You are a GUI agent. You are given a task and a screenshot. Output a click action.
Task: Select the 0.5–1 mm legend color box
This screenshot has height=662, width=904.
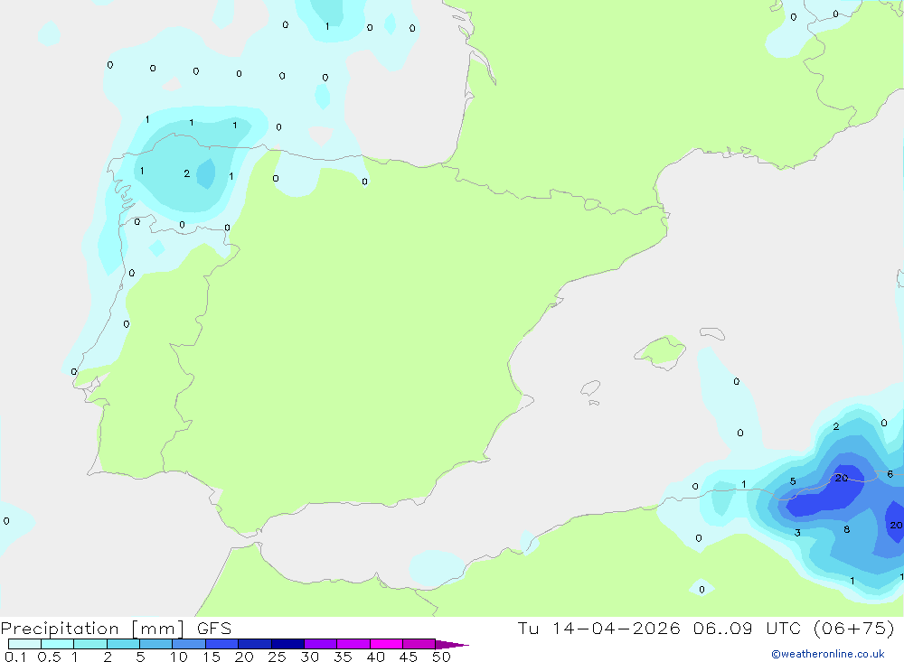click(x=57, y=644)
